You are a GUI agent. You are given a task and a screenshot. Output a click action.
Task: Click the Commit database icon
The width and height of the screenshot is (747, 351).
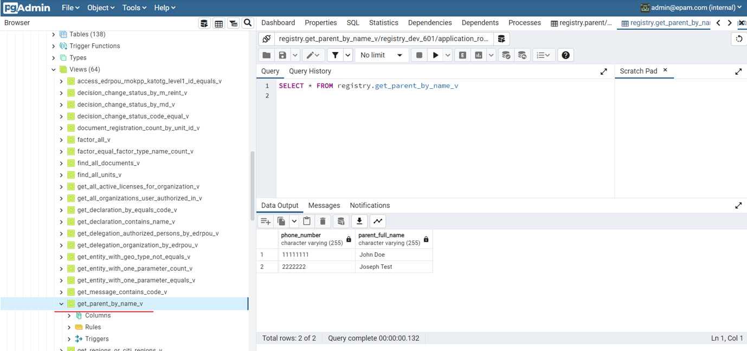click(506, 55)
